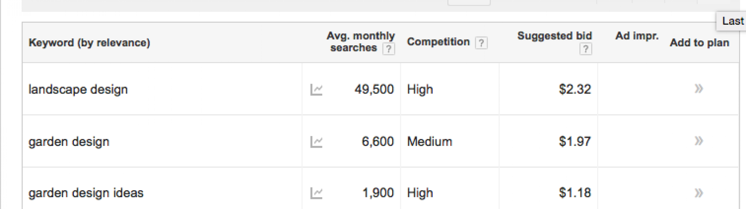This screenshot has width=746, height=209.
Task: Select the garden design ideas keyword
Action: pos(86,193)
